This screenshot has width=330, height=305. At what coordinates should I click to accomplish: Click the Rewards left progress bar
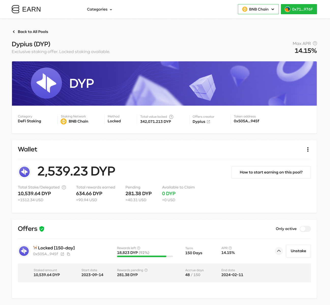point(145,256)
